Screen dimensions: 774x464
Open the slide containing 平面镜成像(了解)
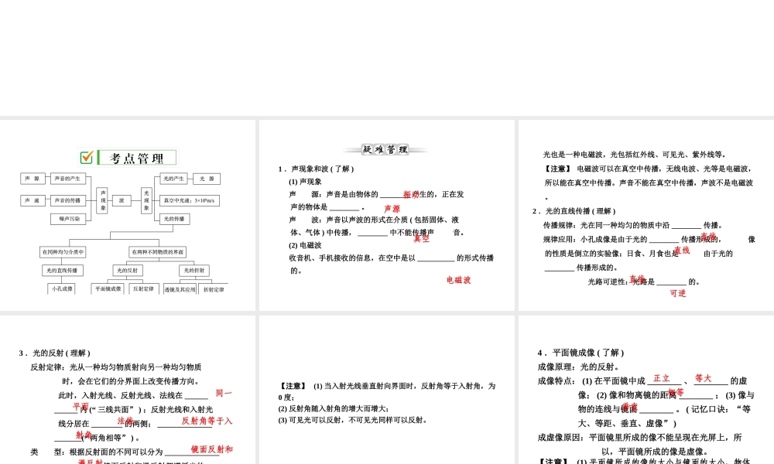(646, 390)
